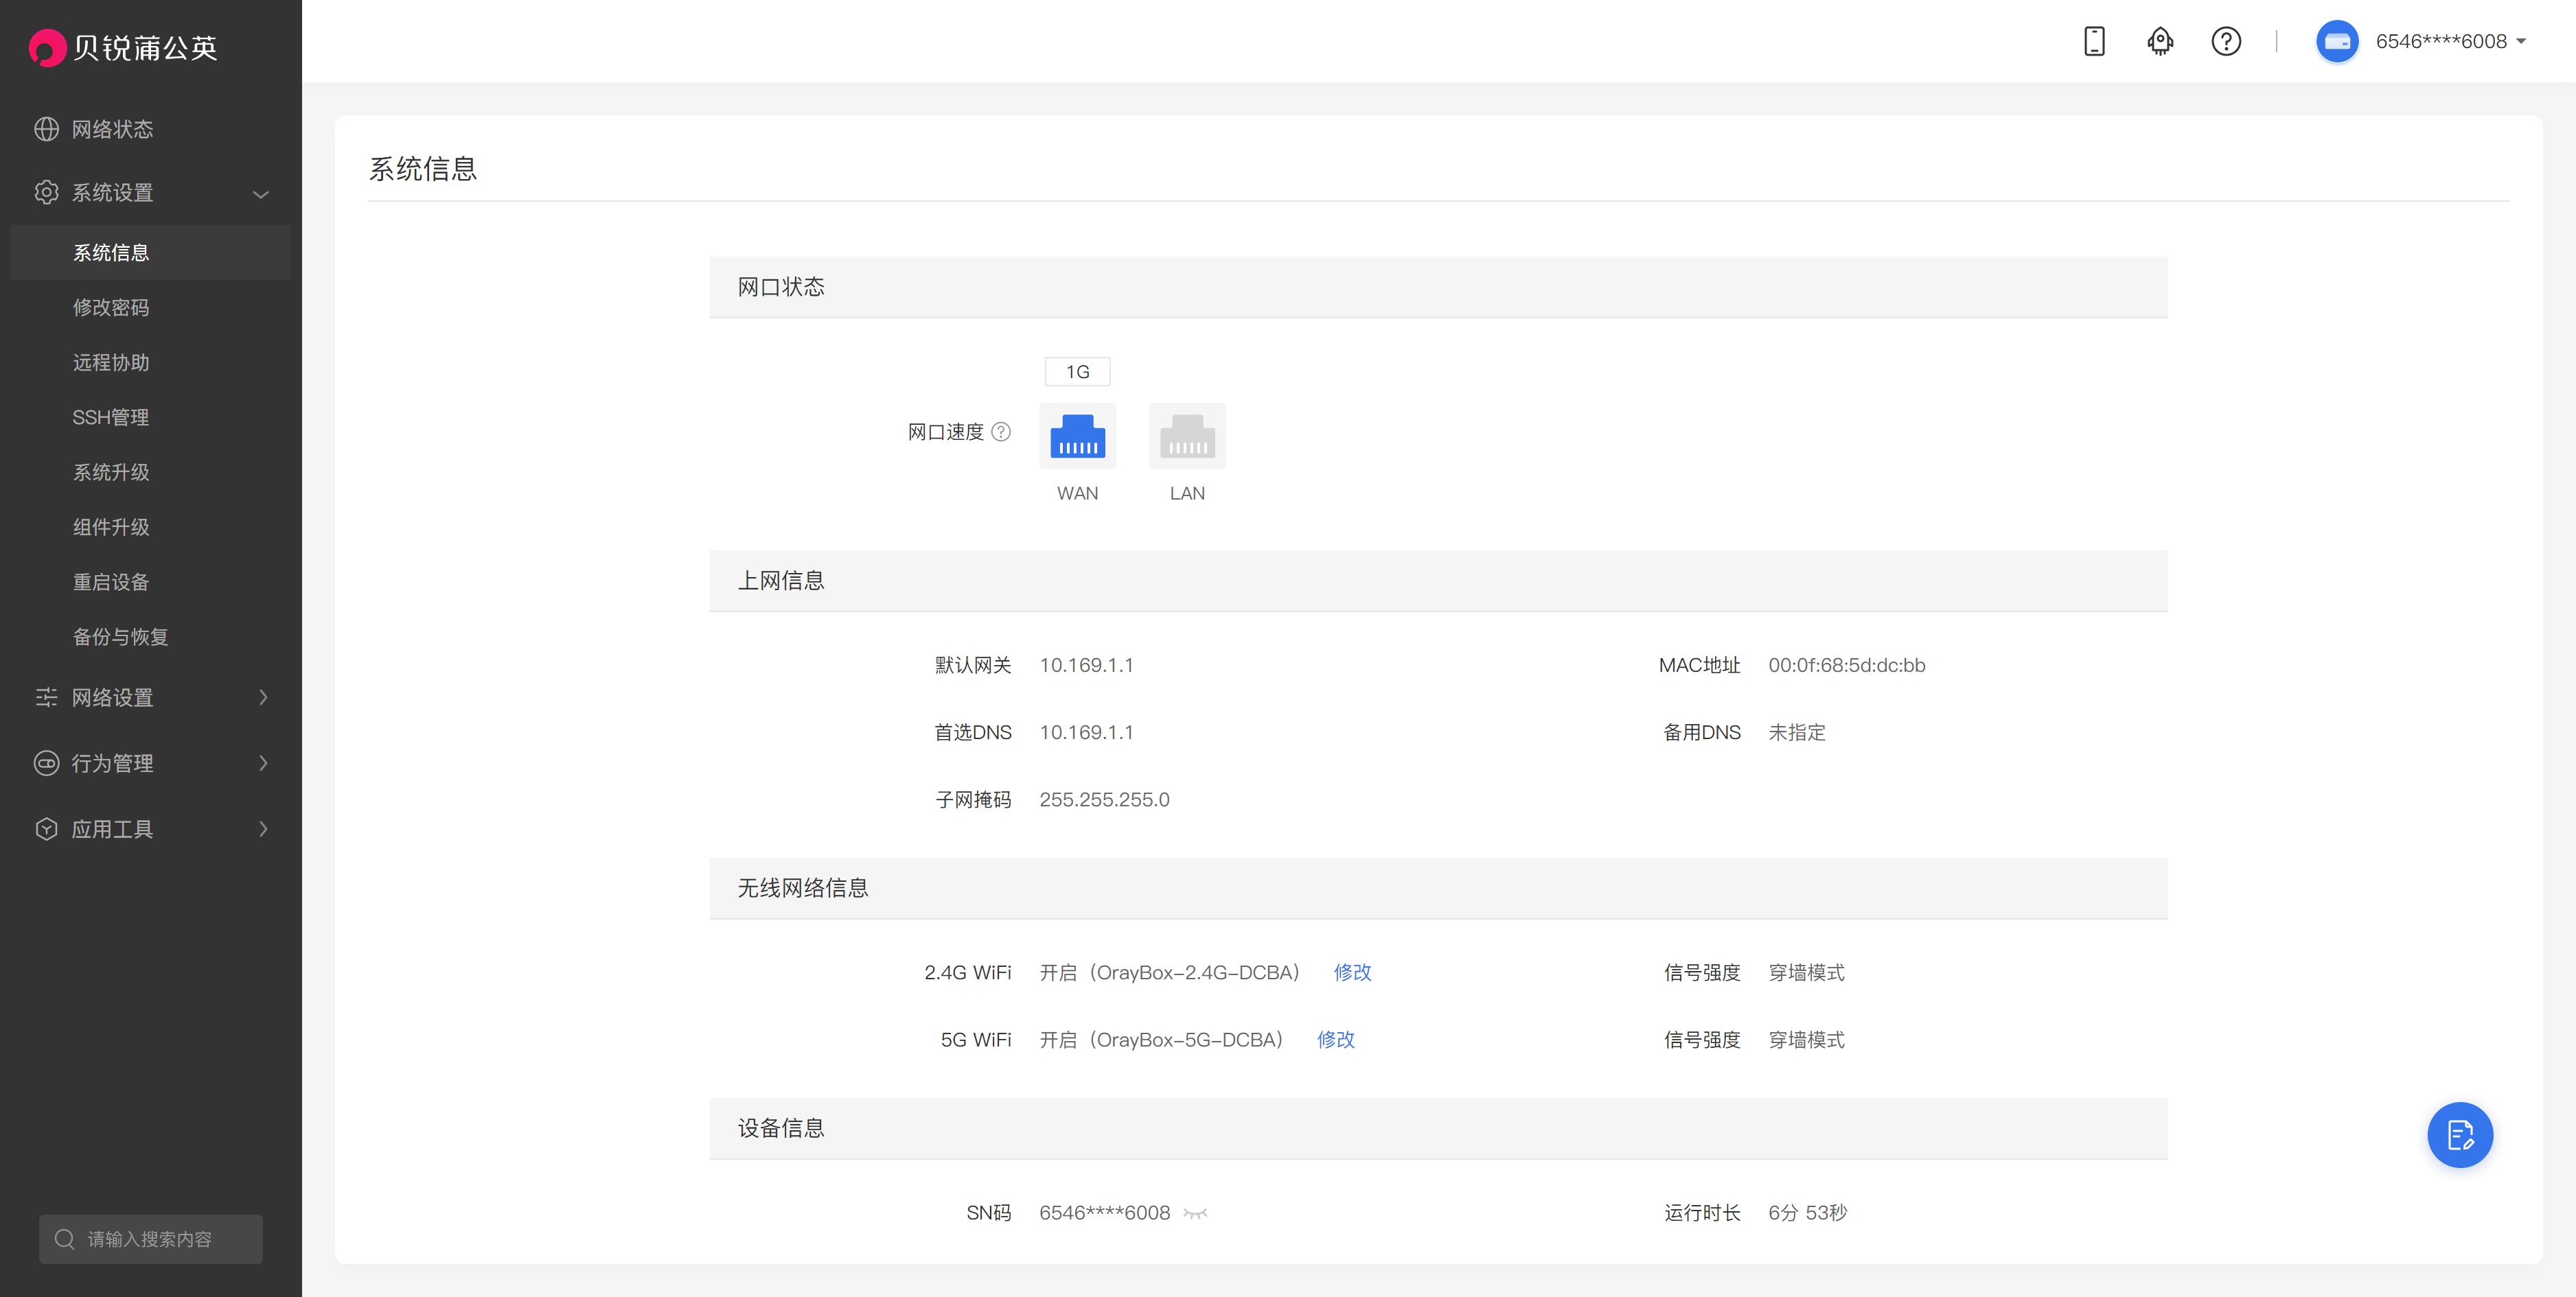Click the globe icon beside 网络状态
2576x1297 pixels.
[46, 128]
